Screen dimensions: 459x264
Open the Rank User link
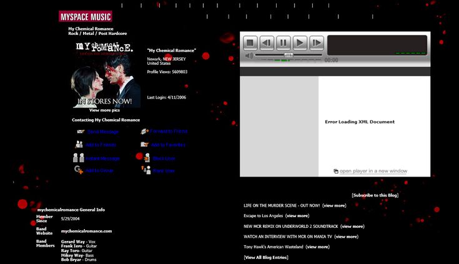tap(164, 170)
